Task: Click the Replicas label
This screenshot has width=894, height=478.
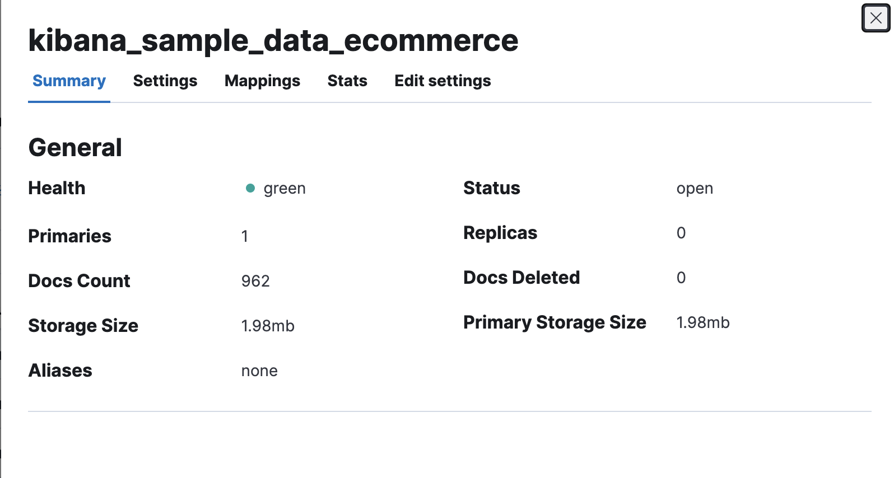Action: tap(500, 233)
